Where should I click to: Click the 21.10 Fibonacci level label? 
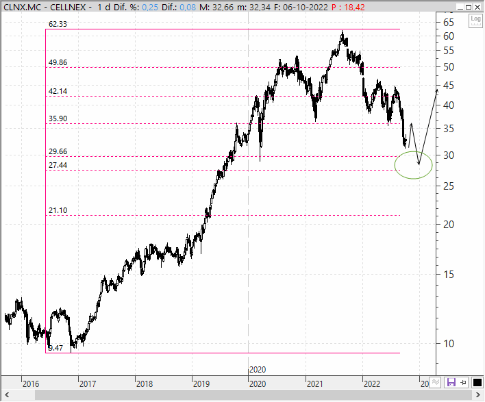[58, 210]
